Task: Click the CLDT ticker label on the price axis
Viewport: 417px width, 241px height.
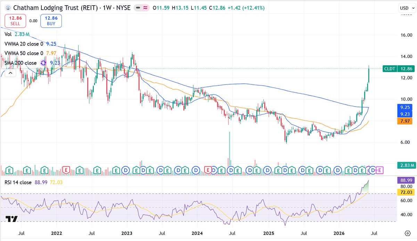Action: 389,69
